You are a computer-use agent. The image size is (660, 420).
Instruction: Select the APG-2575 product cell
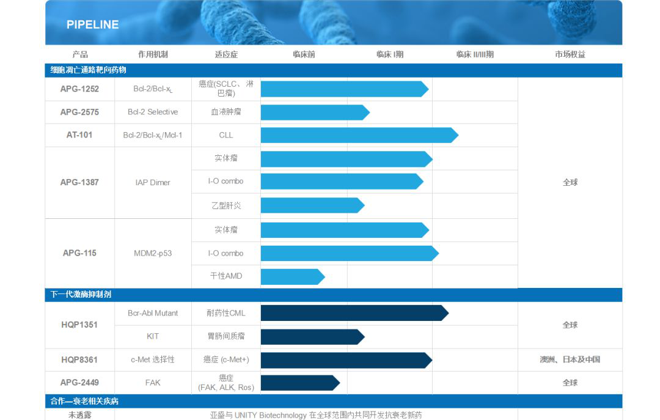point(79,112)
